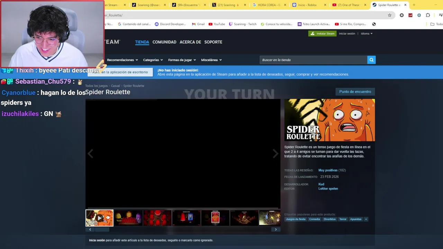Open the idioma language dropdown
This screenshot has height=249, width=443.
coord(367,34)
